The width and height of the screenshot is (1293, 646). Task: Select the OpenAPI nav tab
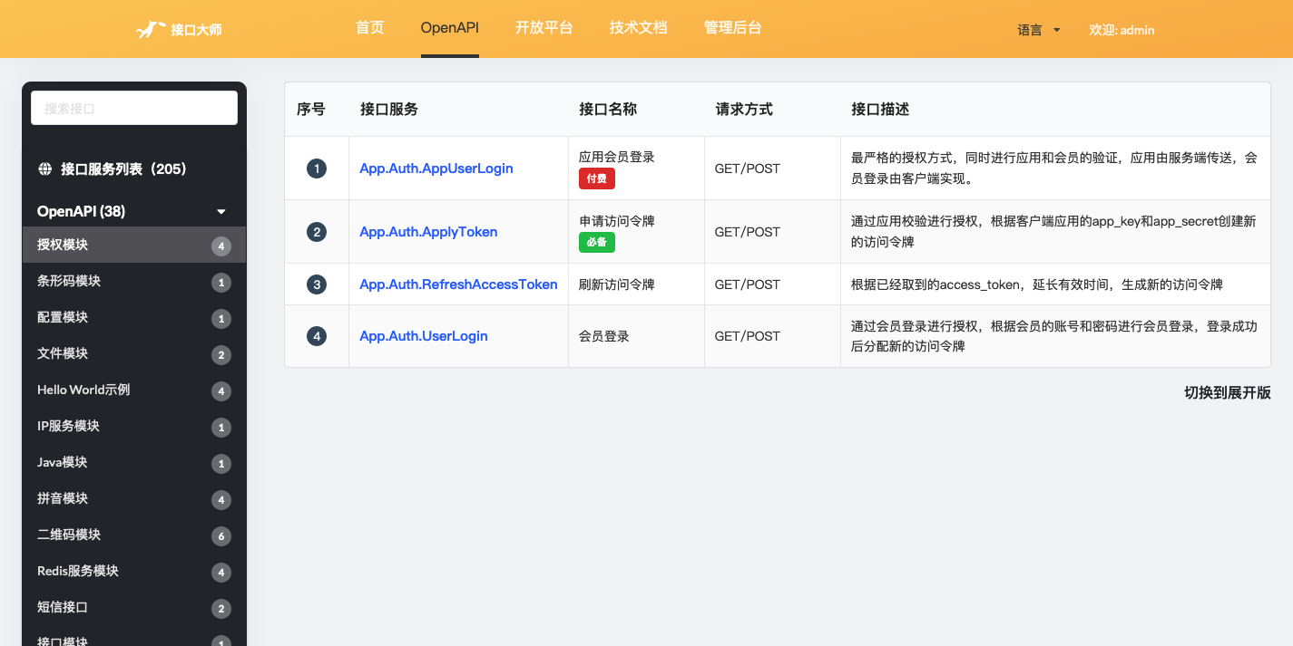click(450, 28)
